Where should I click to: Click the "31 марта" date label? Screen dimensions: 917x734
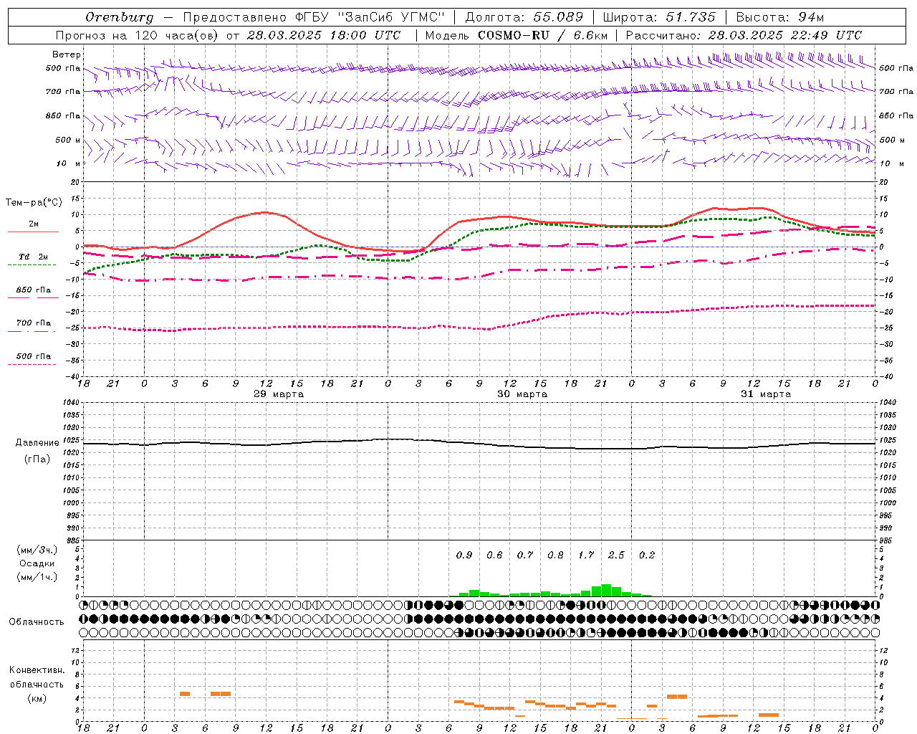tap(766, 394)
